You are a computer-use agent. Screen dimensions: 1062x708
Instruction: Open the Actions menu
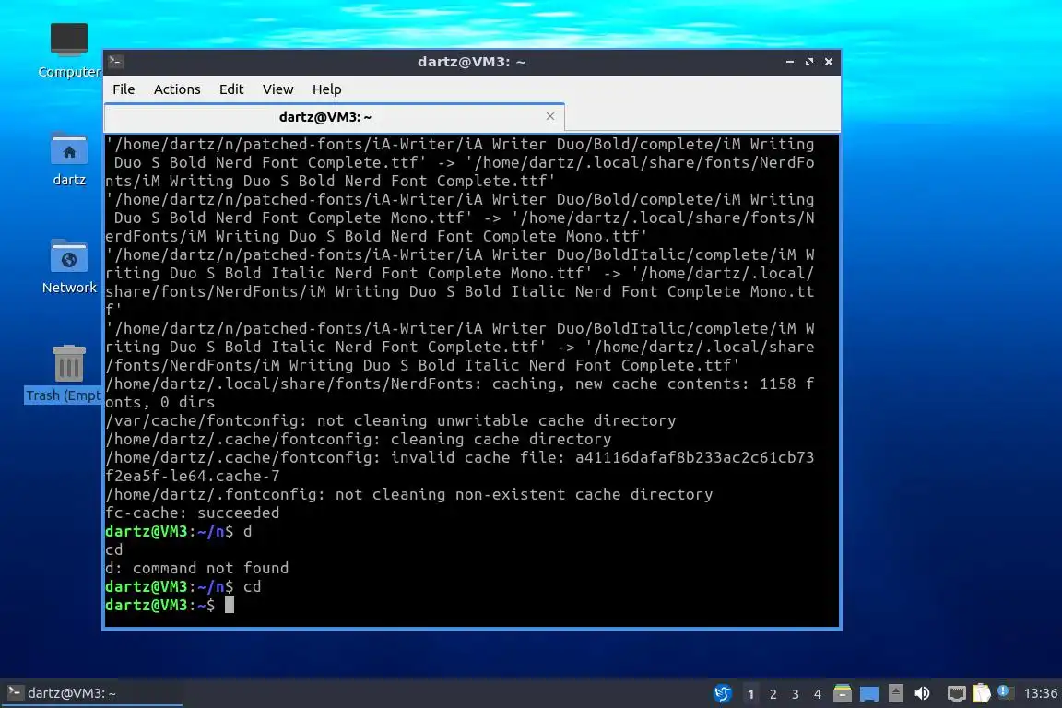[x=177, y=89]
